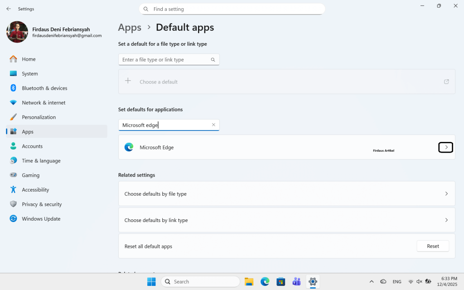Click the System monitor icon

[13, 73]
